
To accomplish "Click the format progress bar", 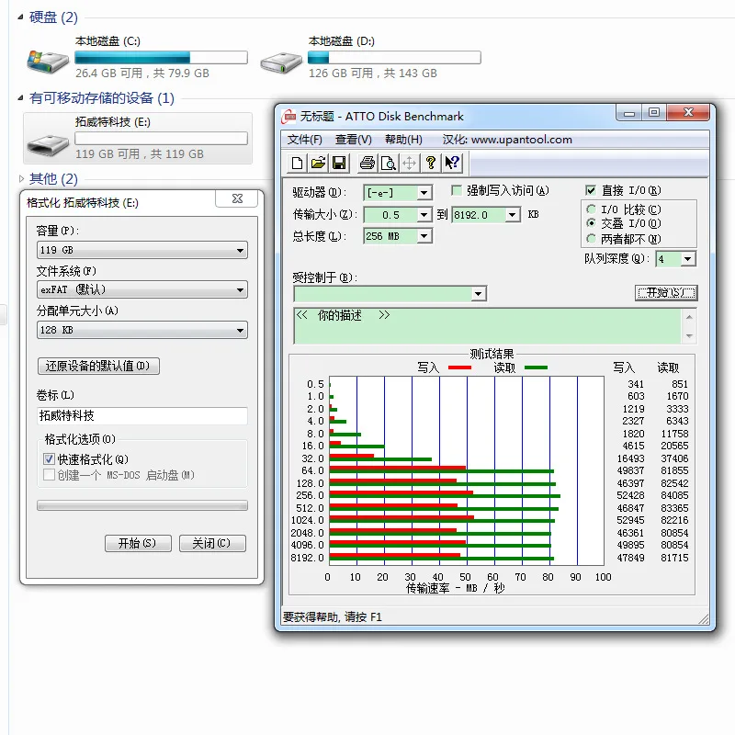I will (x=142, y=506).
